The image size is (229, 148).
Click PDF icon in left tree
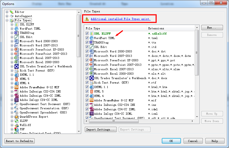(17, 129)
